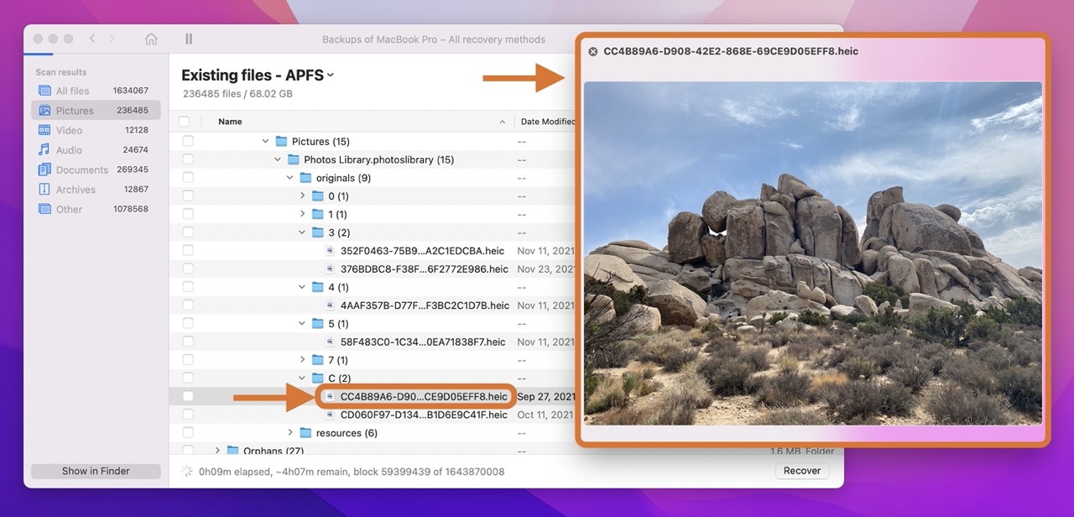Select Pictures category in sidebar
This screenshot has width=1074, height=517.
(x=96, y=110)
